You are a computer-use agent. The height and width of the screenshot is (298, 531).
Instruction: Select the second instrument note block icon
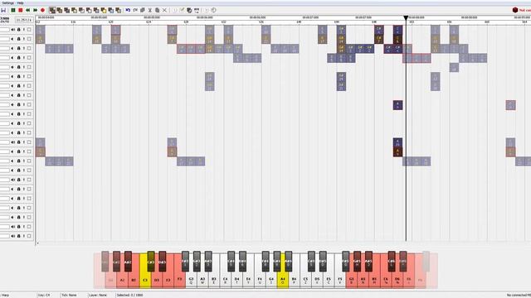tap(59, 10)
